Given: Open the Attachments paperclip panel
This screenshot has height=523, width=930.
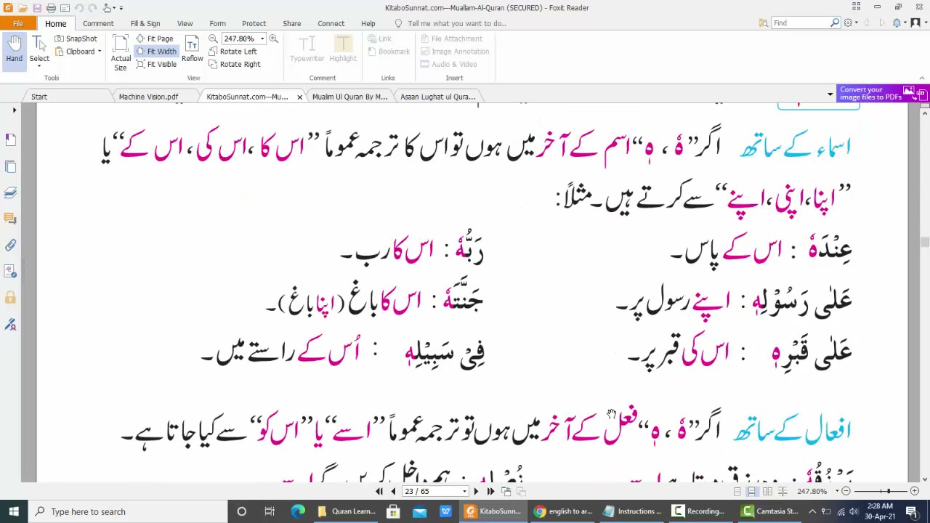Looking at the screenshot, I should click(x=10, y=246).
